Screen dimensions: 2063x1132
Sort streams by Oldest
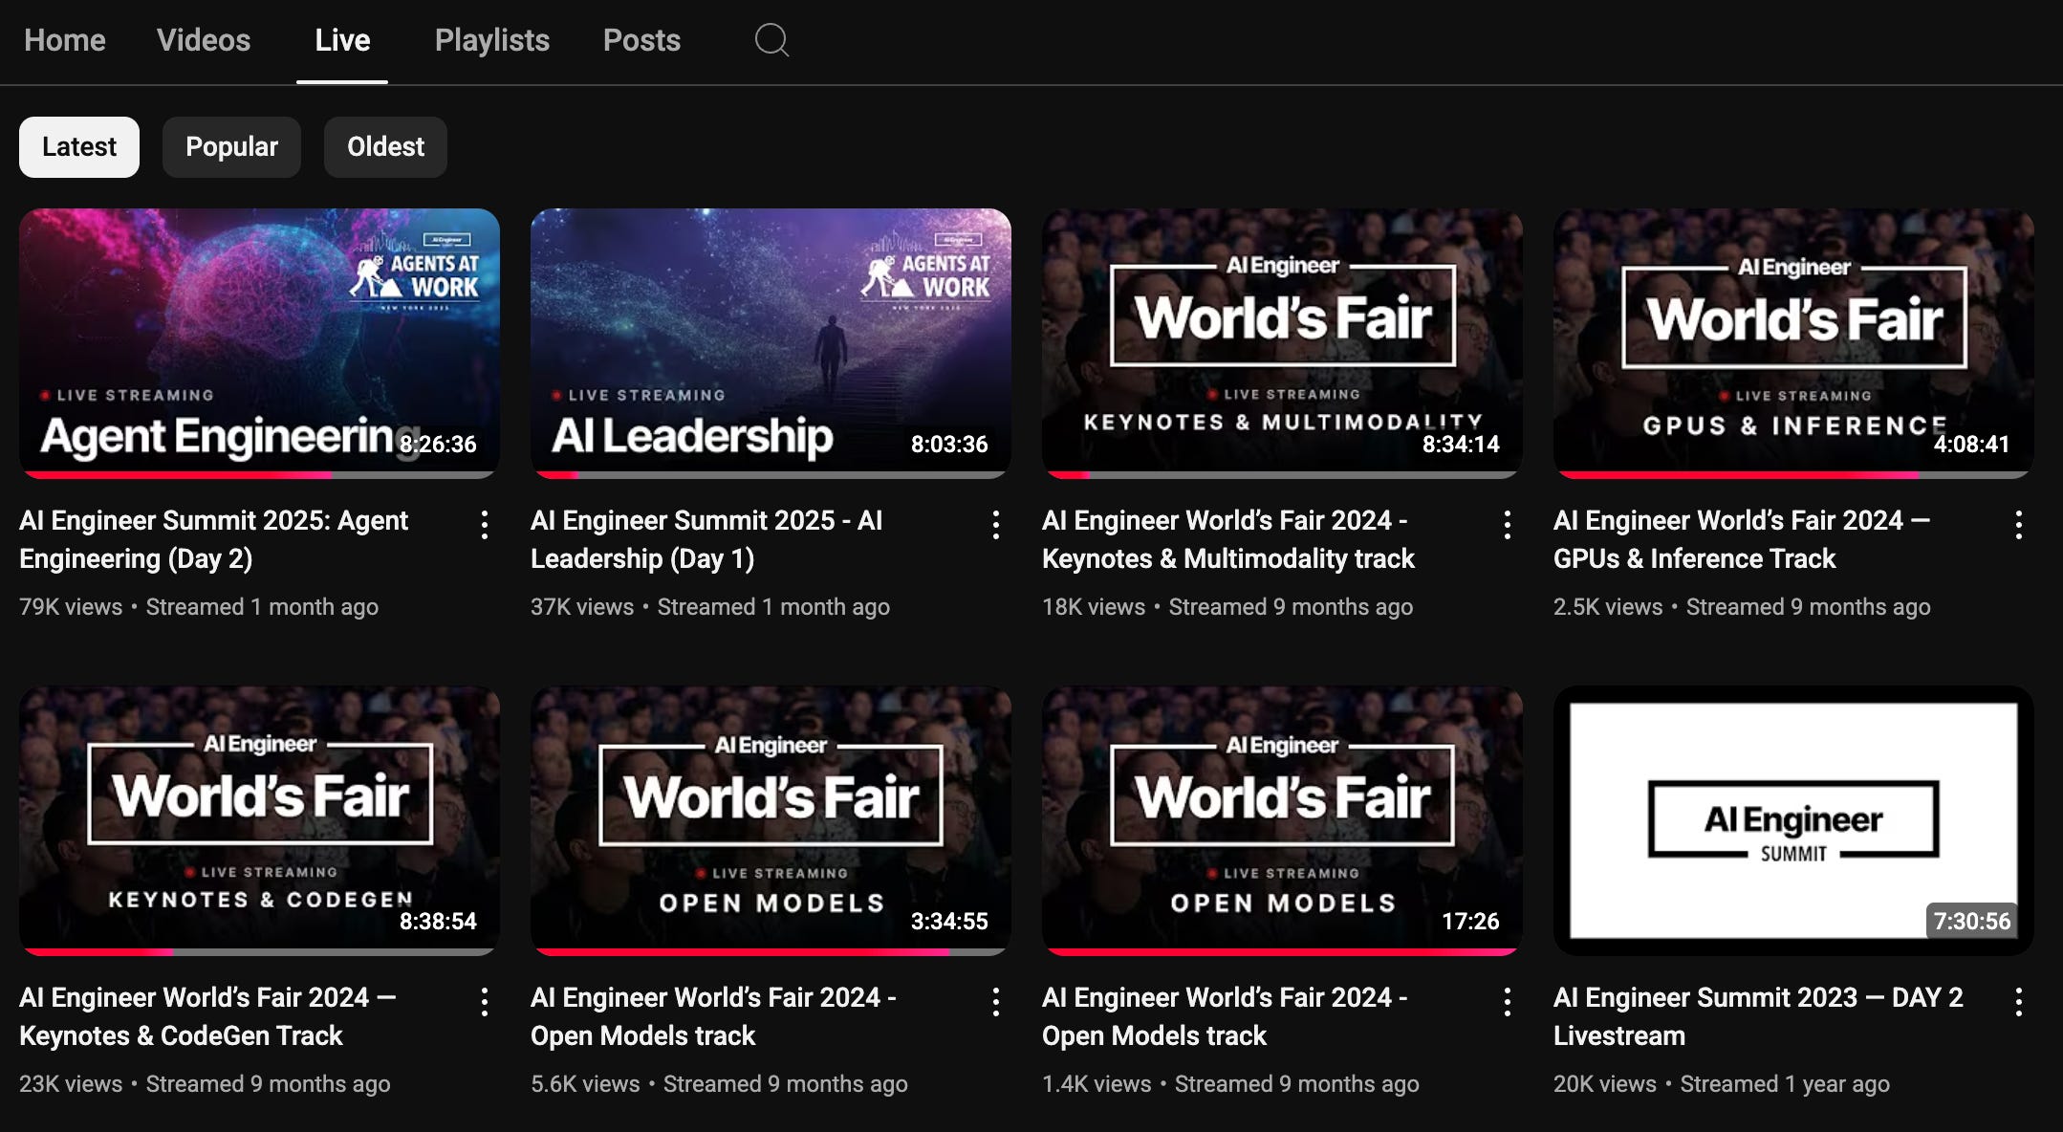coord(385,147)
